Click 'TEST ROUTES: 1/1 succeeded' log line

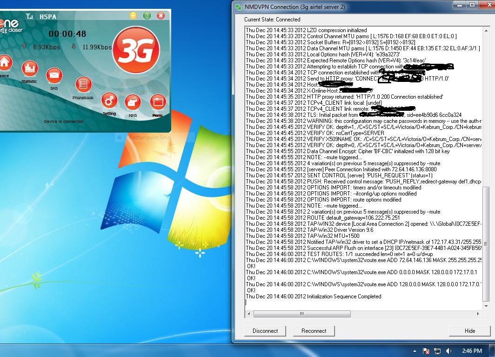tap(339, 254)
